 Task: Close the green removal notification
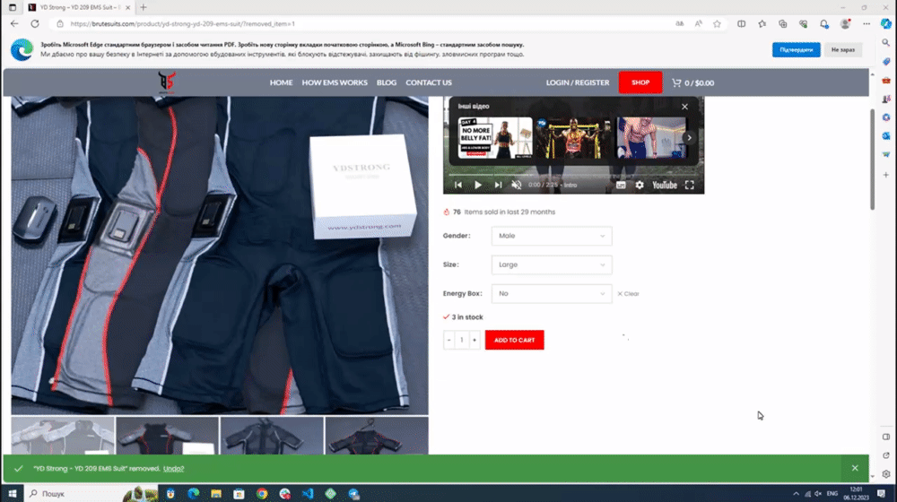[x=855, y=468]
